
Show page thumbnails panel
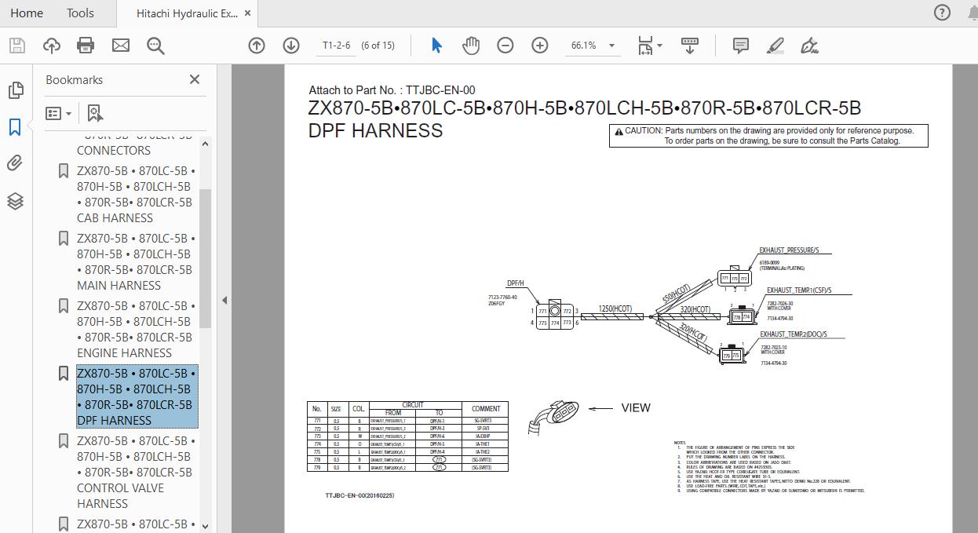[15, 89]
